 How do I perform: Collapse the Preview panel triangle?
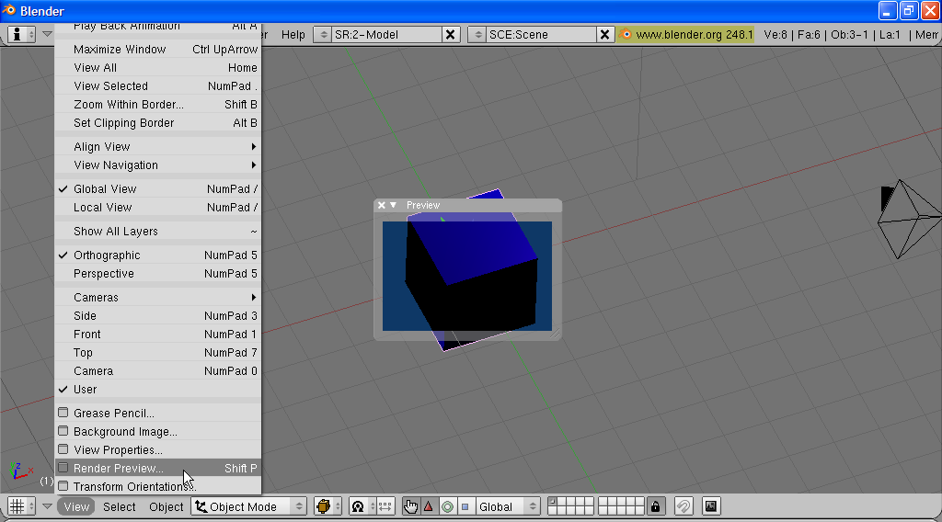coord(394,205)
